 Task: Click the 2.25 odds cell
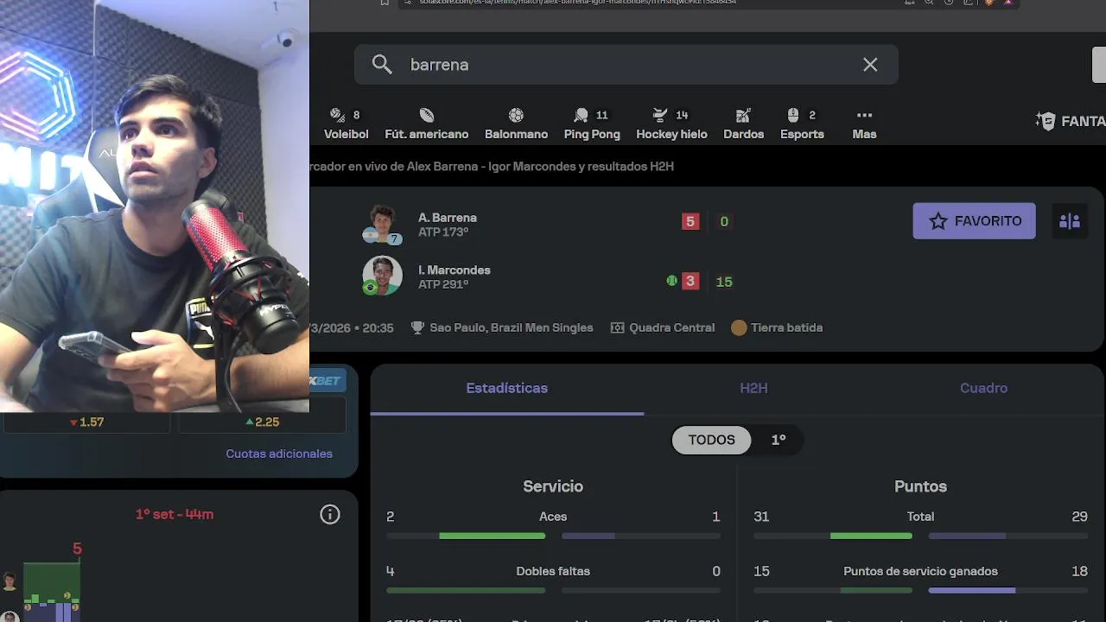click(262, 422)
